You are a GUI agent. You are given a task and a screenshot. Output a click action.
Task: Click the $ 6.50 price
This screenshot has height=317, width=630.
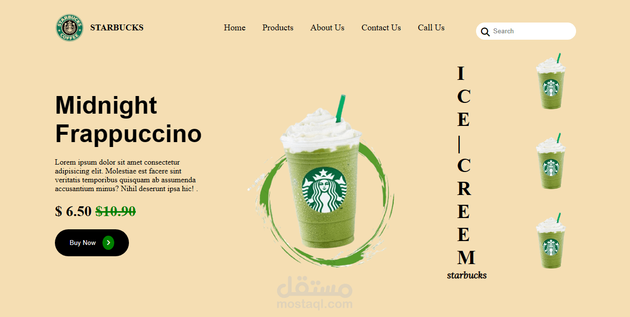(73, 211)
